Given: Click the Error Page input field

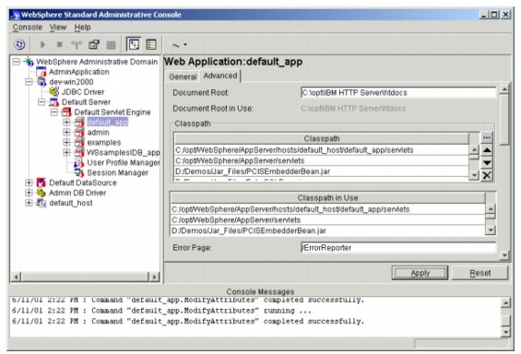Looking at the screenshot, I should point(398,248).
